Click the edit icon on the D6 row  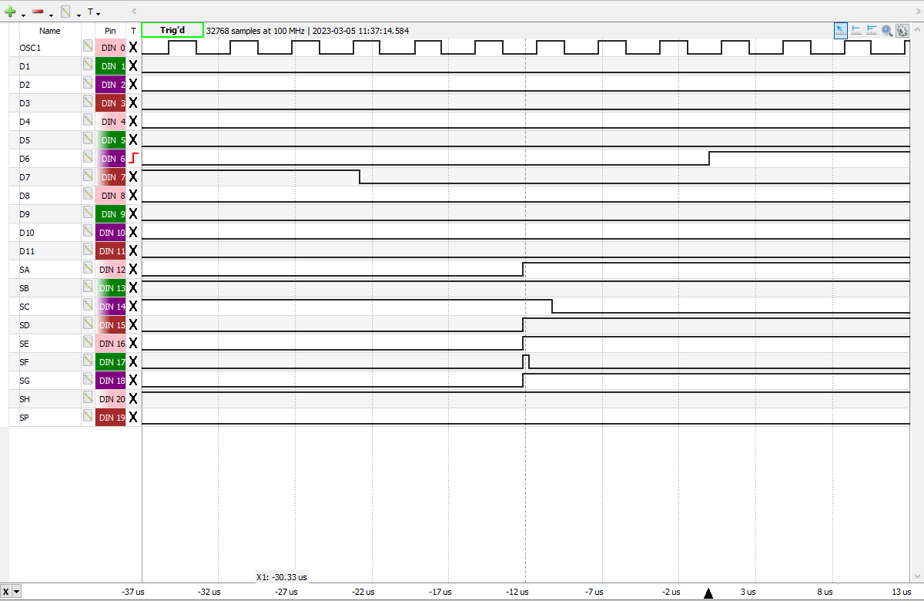coord(88,158)
